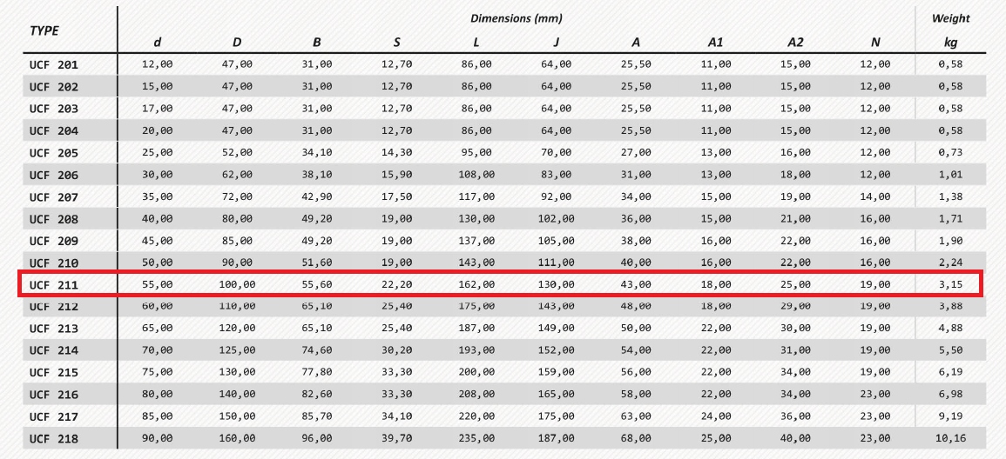
Task: Select the UCF 211 row label
Action: click(53, 284)
